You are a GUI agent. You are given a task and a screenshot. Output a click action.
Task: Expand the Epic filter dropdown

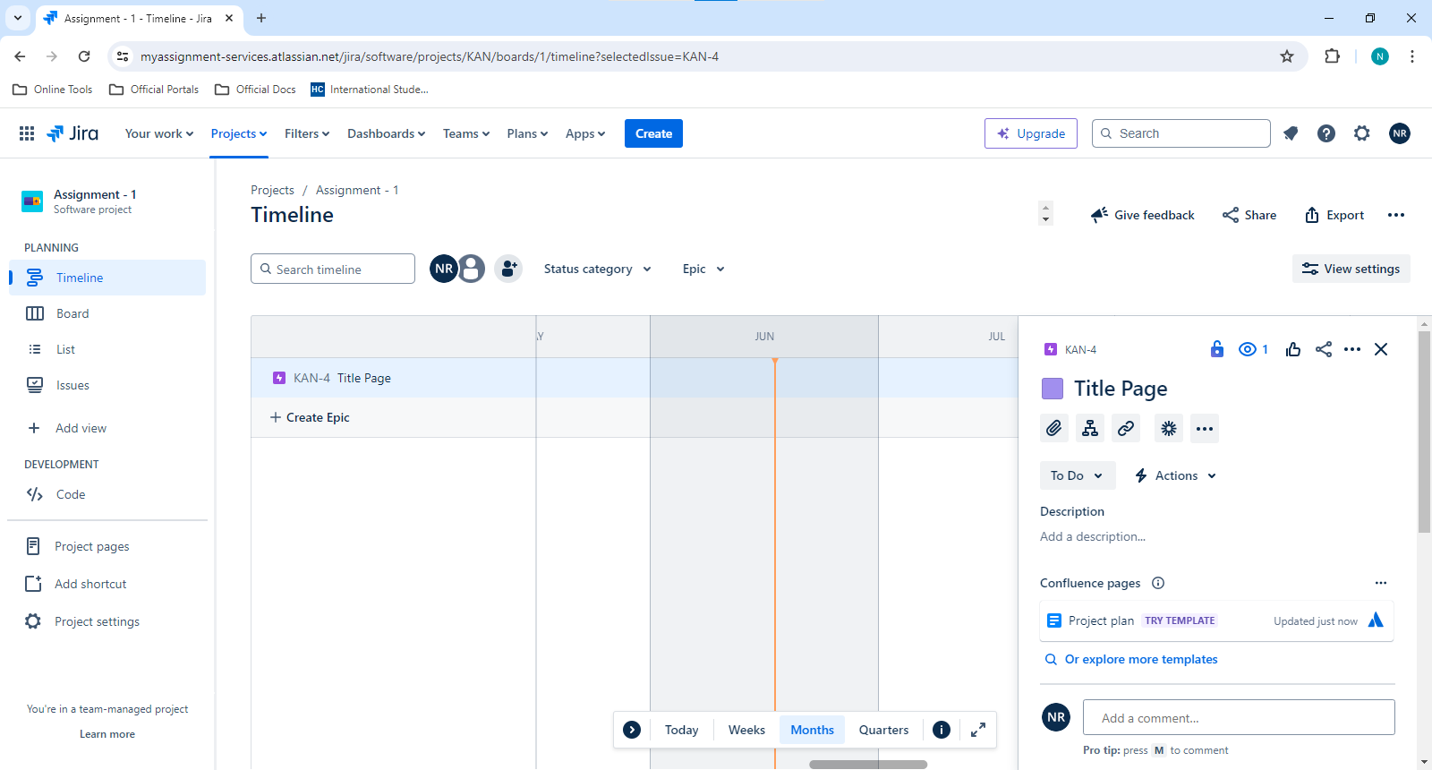(x=703, y=269)
